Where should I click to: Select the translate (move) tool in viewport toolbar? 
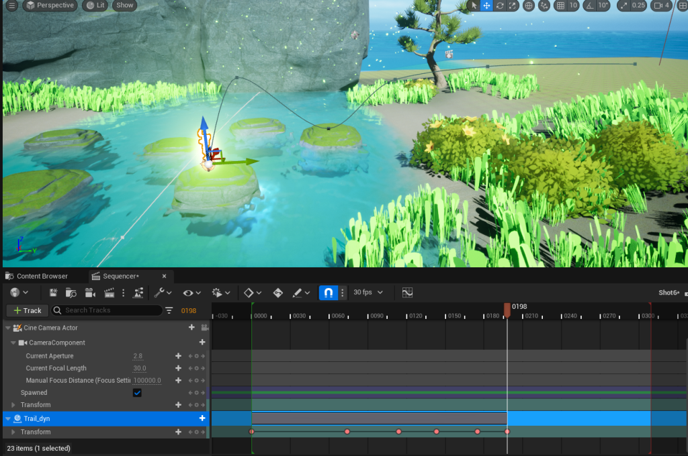[487, 5]
